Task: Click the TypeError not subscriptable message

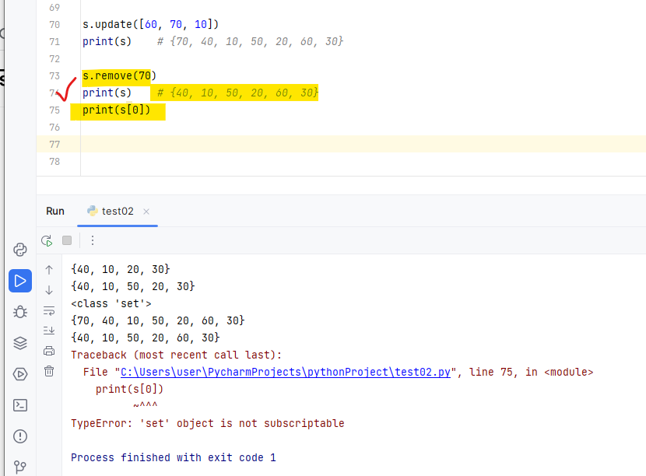Action: 208,423
